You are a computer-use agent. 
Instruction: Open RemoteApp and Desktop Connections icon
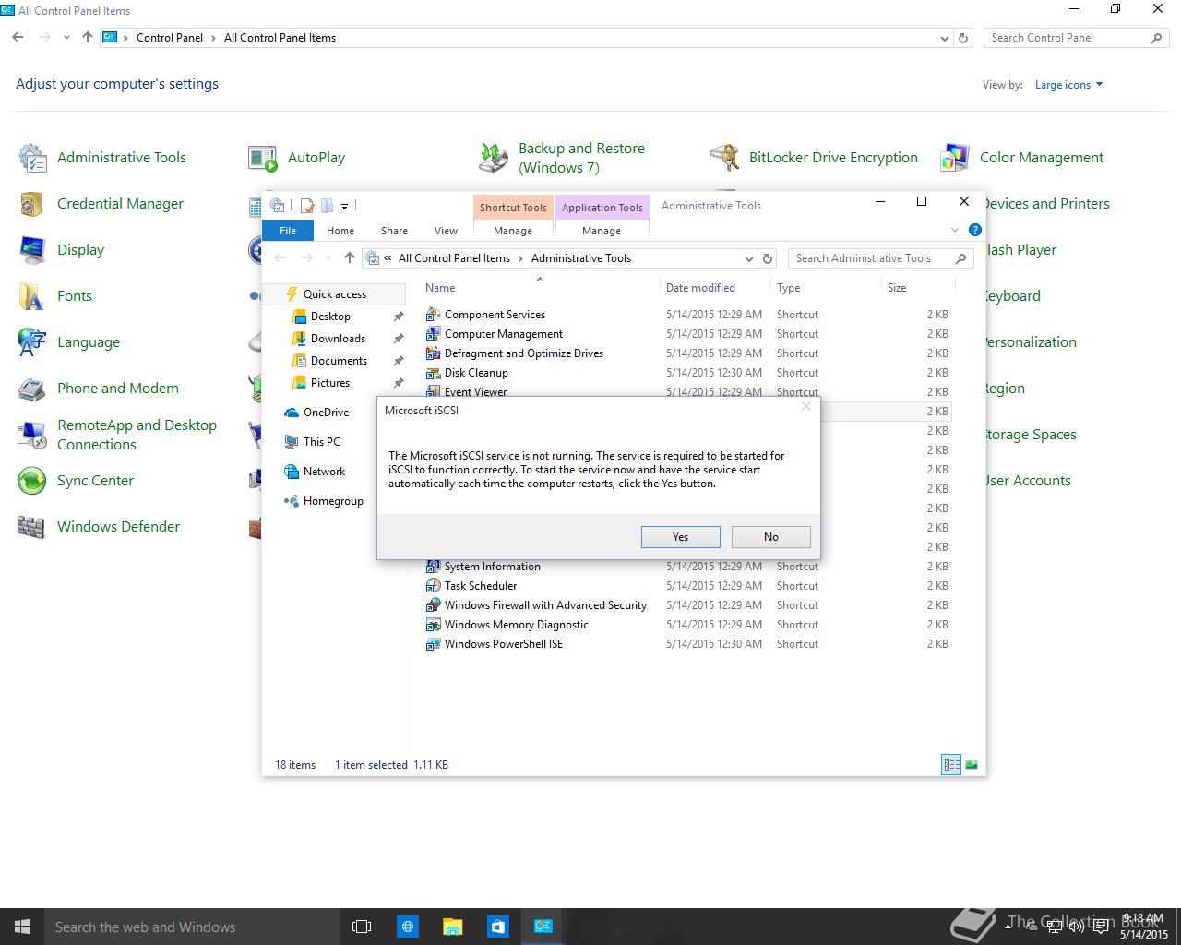(x=32, y=435)
